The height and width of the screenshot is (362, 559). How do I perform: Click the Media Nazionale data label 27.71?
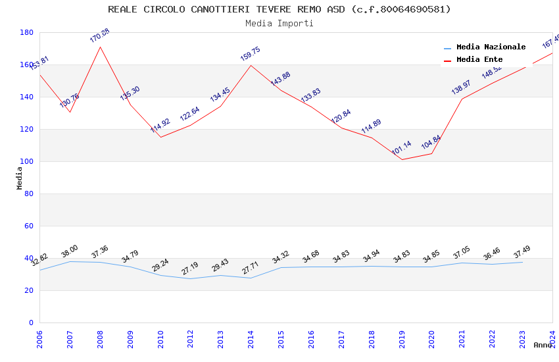[251, 268]
